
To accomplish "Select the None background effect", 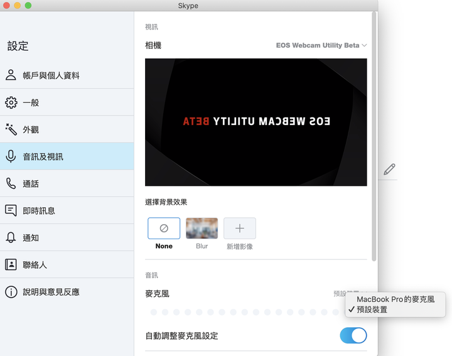I will point(164,229).
